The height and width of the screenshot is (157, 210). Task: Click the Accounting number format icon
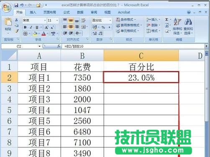coord(95,27)
